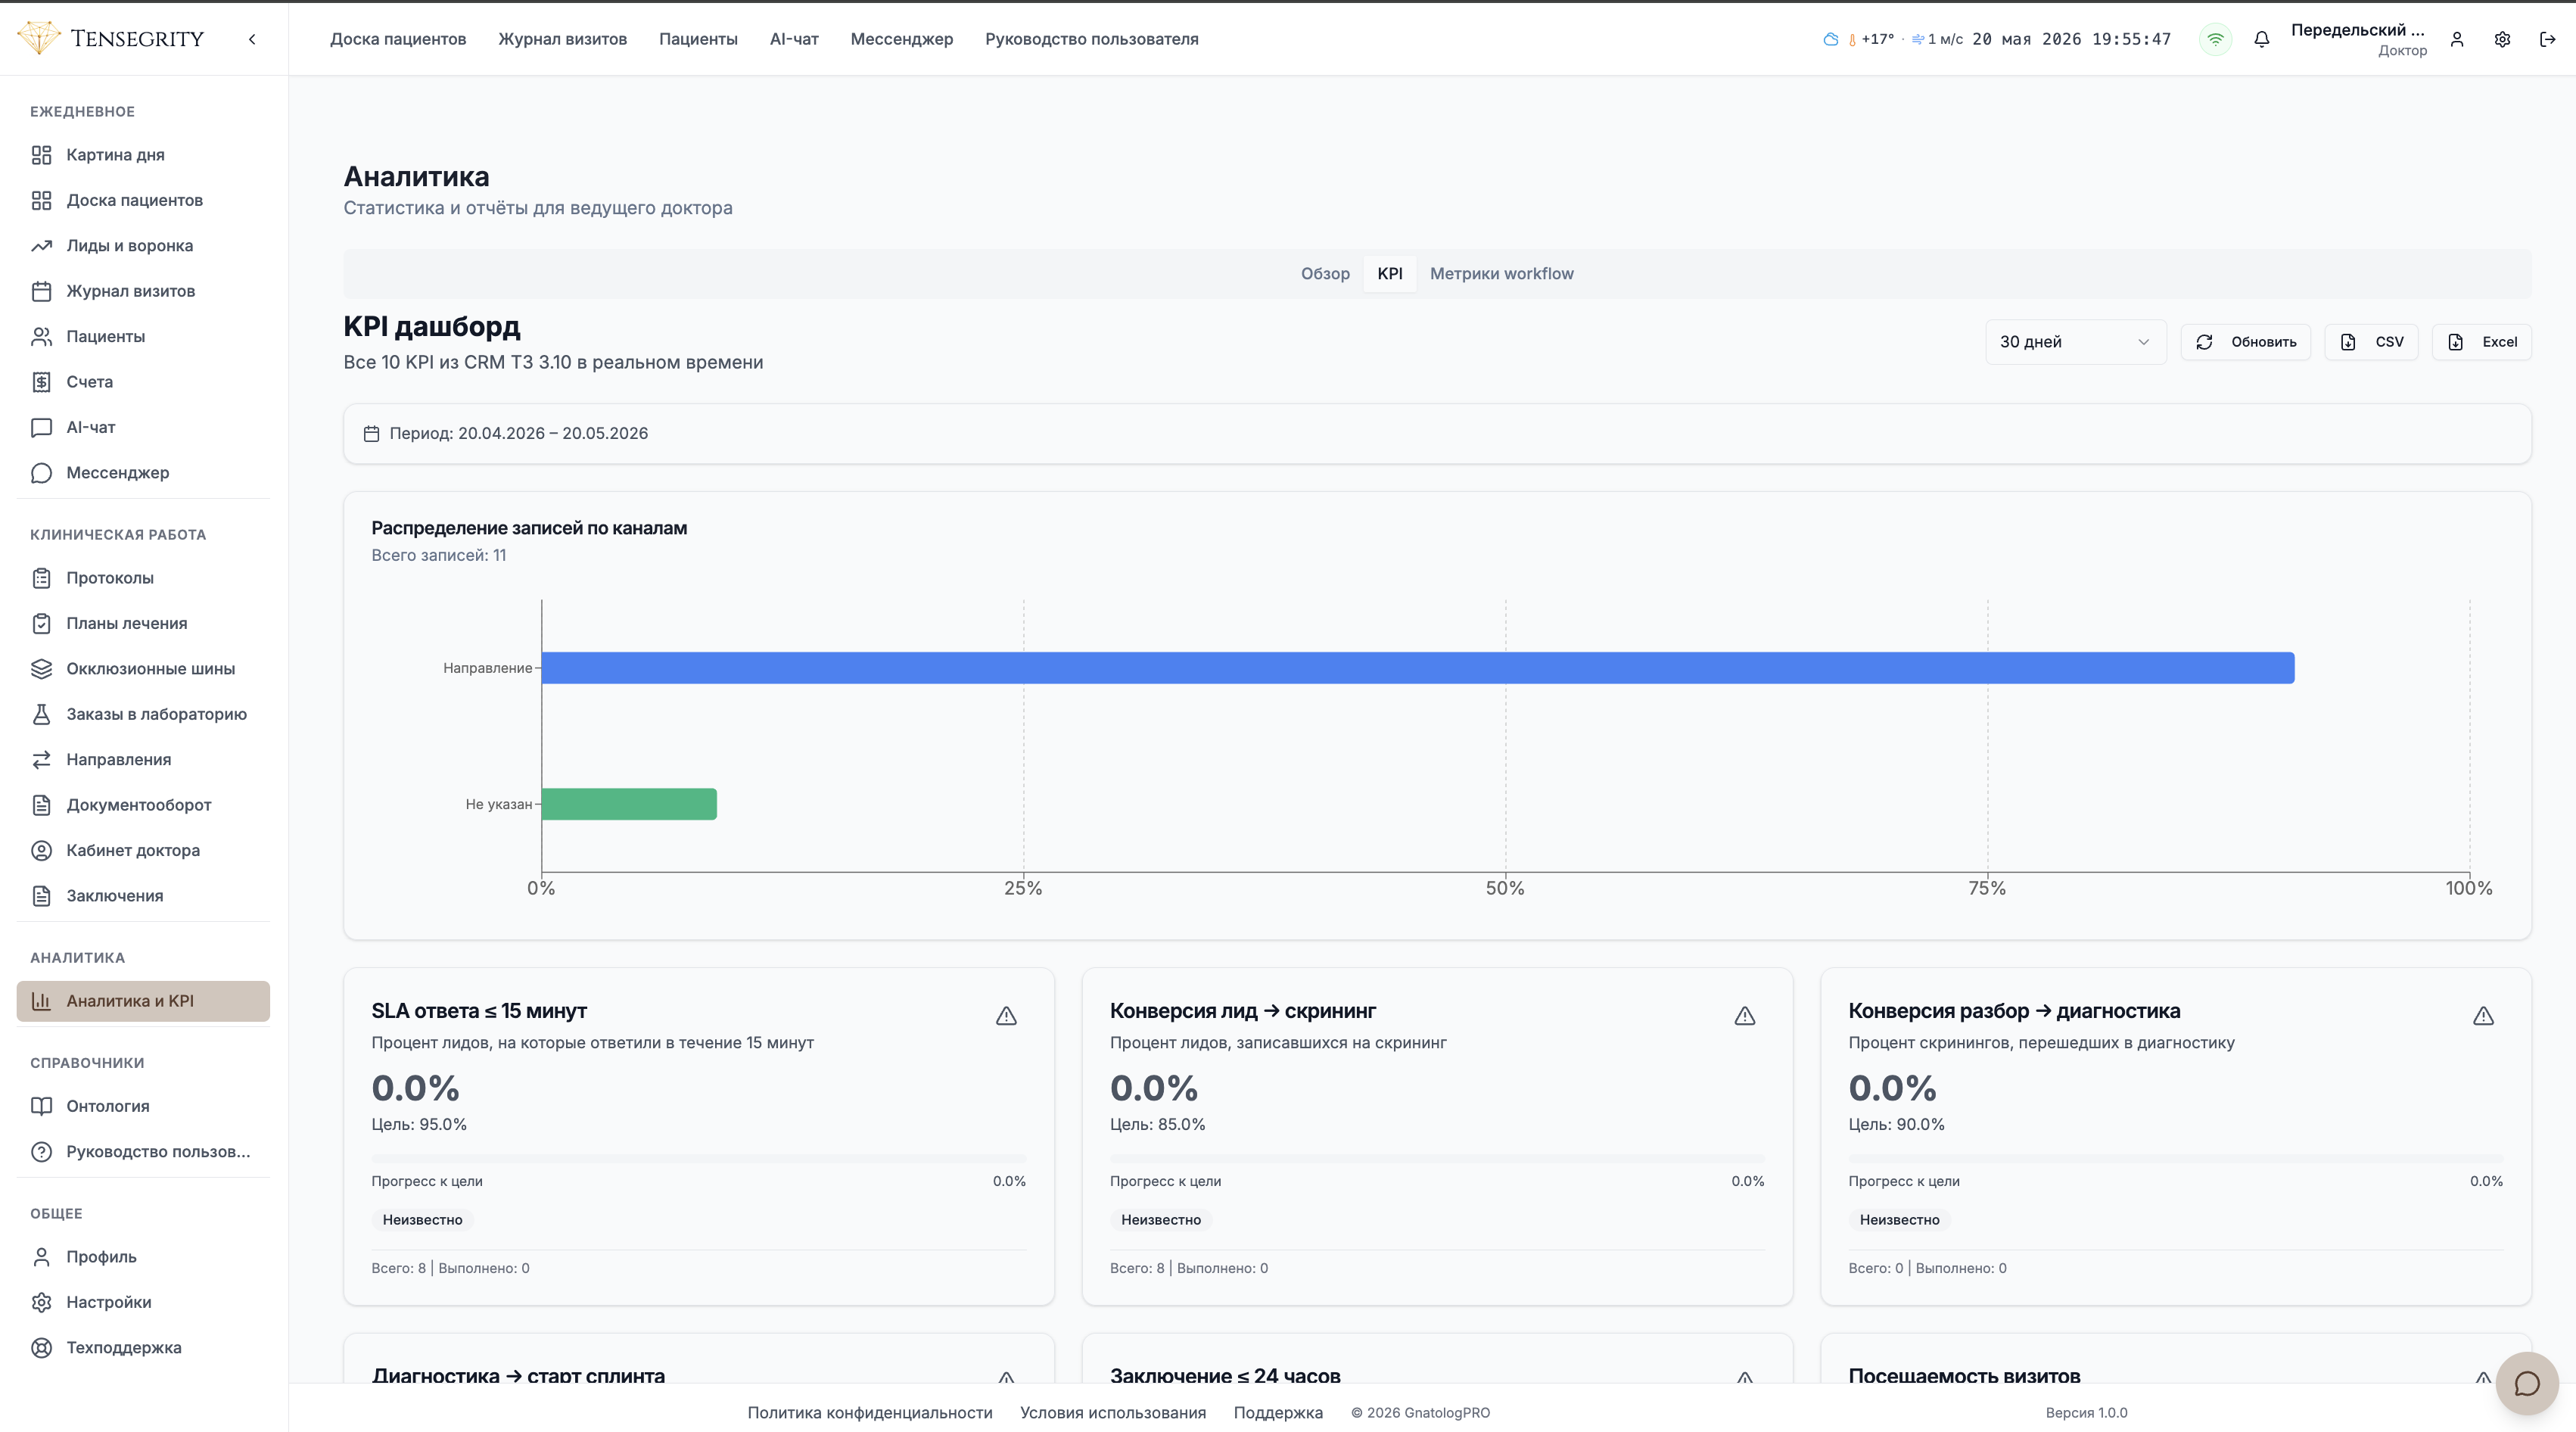Export KPI data as CSV
2576x1432 pixels.
[2371, 342]
